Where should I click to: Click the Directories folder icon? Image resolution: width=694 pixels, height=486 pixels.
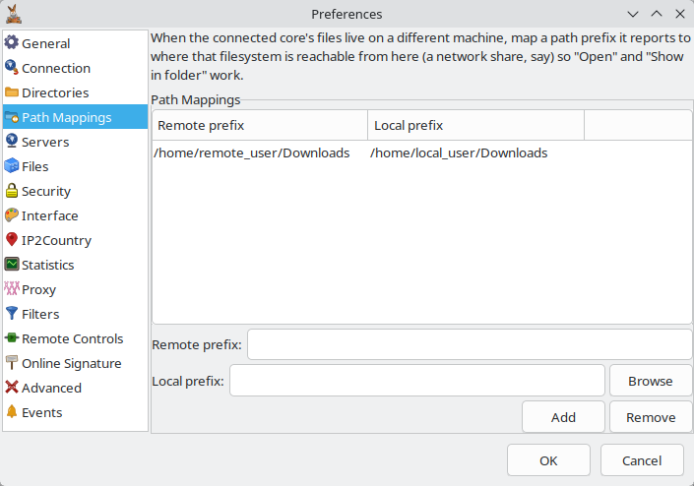tap(12, 92)
